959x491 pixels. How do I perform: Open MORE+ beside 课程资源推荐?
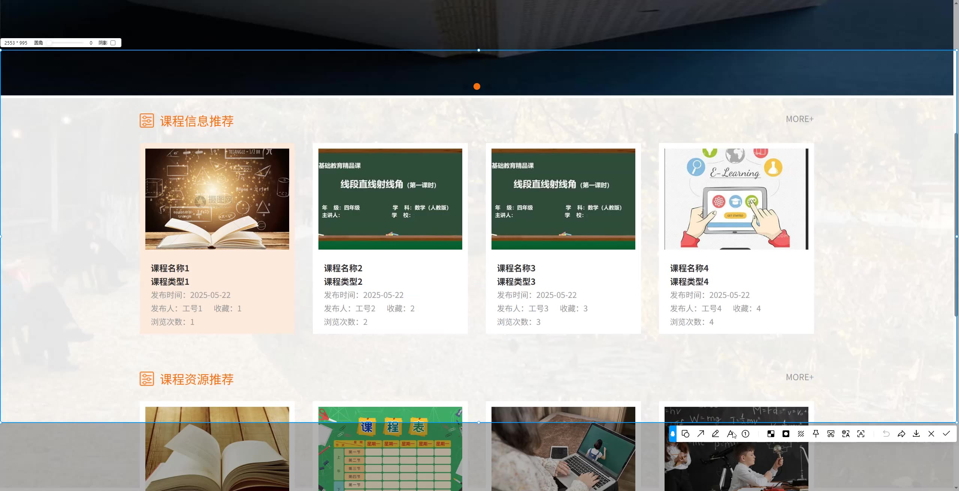click(799, 377)
